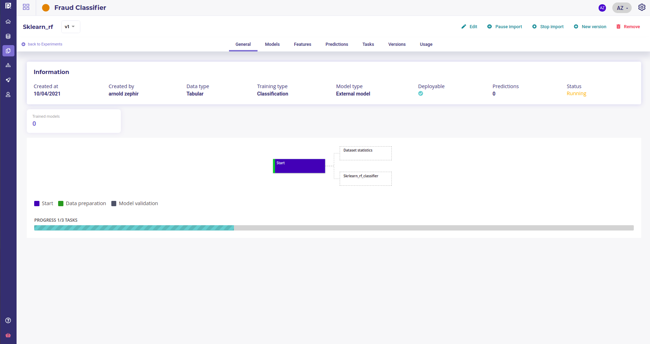Select the Dataset statistics node
Image resolution: width=650 pixels, height=344 pixels.
tap(366, 153)
